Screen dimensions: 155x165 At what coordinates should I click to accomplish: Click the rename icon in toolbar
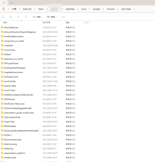(x=11, y=17)
